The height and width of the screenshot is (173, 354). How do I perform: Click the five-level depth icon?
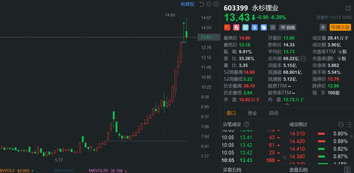pyautogui.click(x=347, y=170)
